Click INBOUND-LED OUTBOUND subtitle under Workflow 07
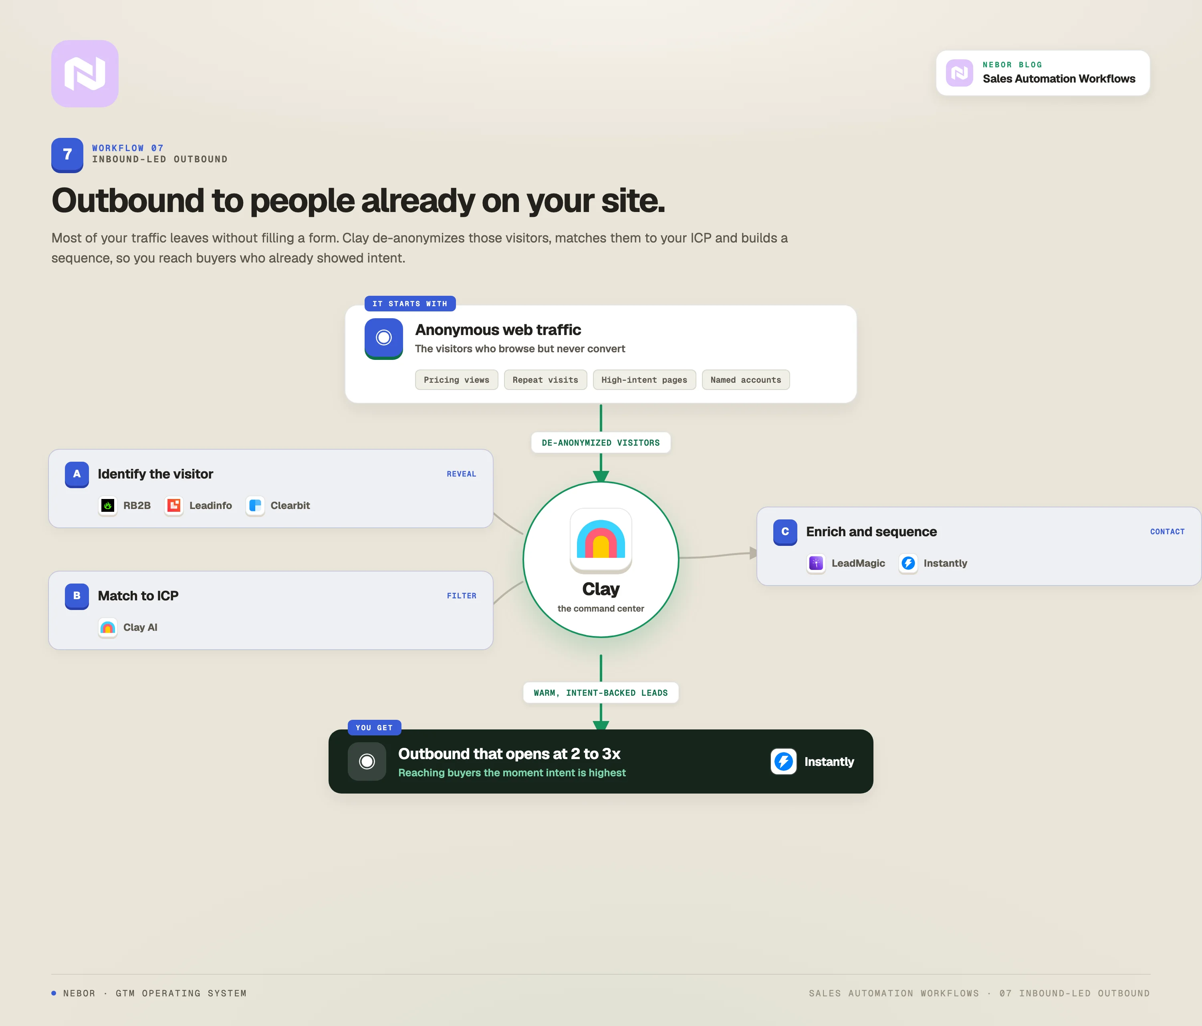This screenshot has height=1026, width=1202. (159, 159)
